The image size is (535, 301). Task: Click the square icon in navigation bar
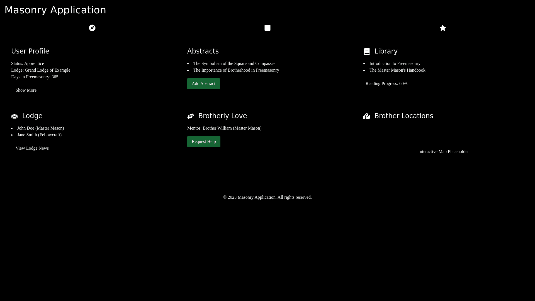click(x=267, y=28)
